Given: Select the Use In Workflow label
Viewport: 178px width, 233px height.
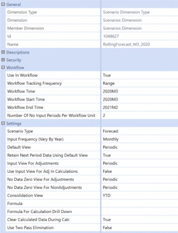Looking at the screenshot, I should (x=22, y=75).
